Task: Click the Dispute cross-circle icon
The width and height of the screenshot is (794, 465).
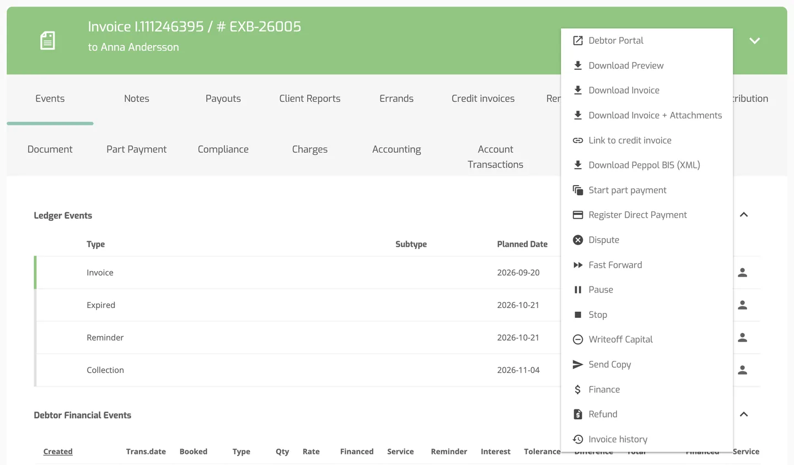Action: point(578,240)
